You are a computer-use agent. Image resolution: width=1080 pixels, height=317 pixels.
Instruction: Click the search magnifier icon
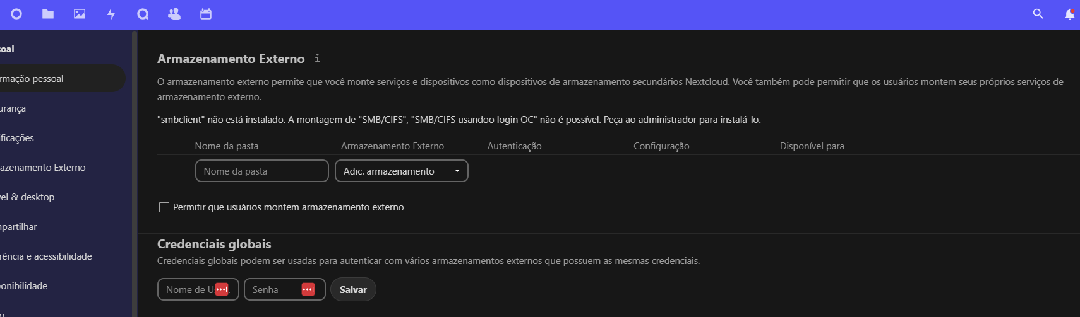[x=1038, y=14]
